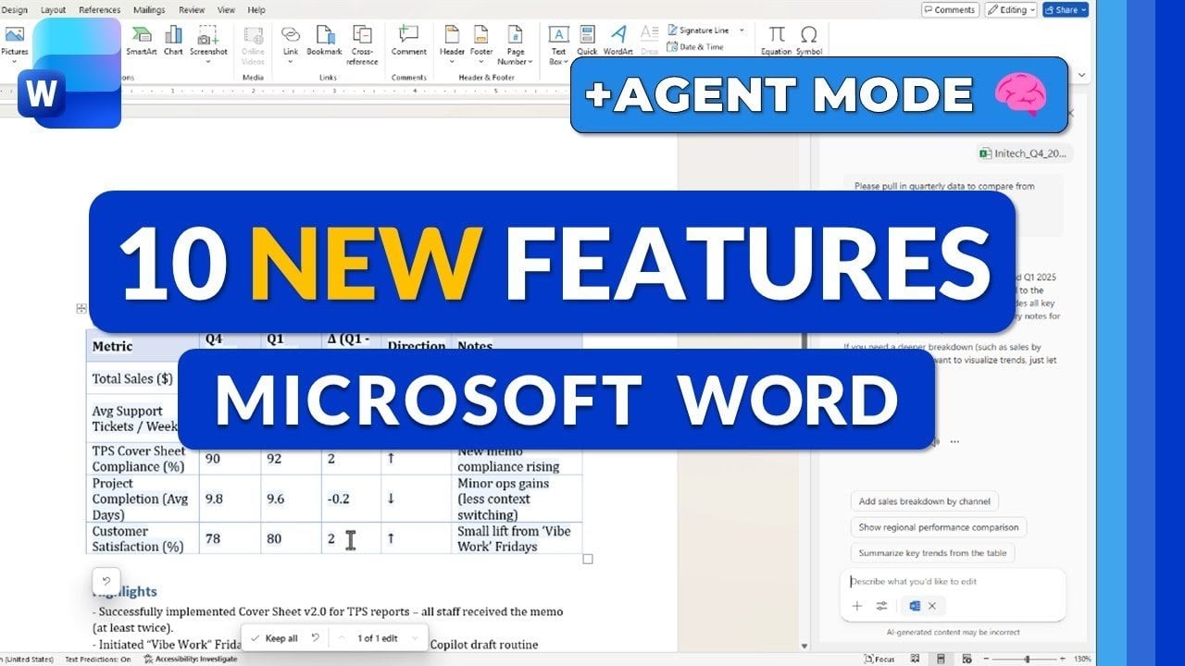Open the Share dropdown
Screen dimensions: 1185x666
coord(1066,10)
